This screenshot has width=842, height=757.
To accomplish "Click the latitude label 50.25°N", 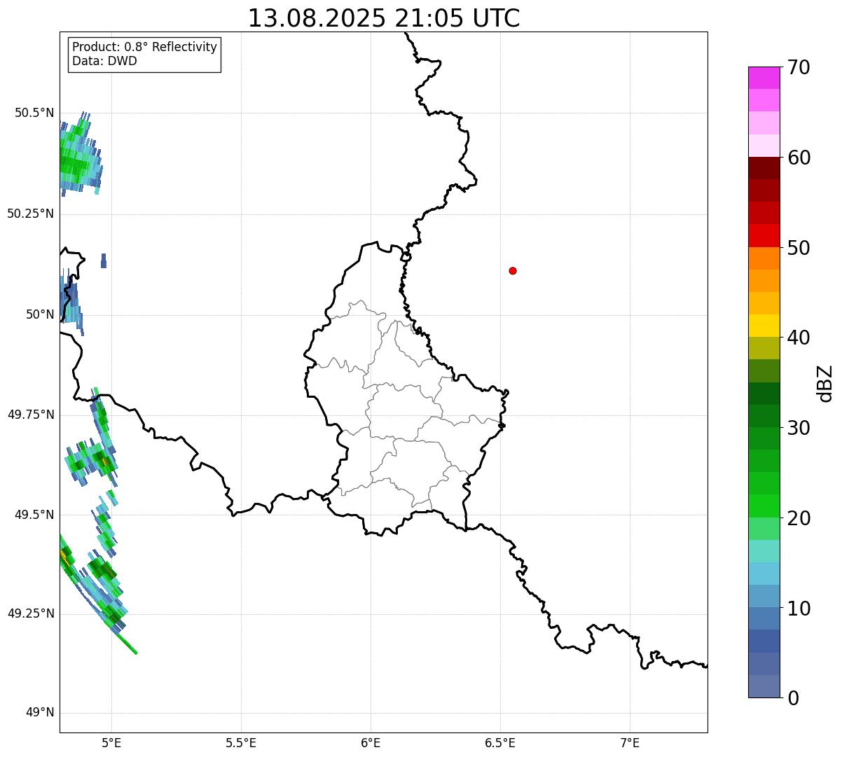I will 30,214.
